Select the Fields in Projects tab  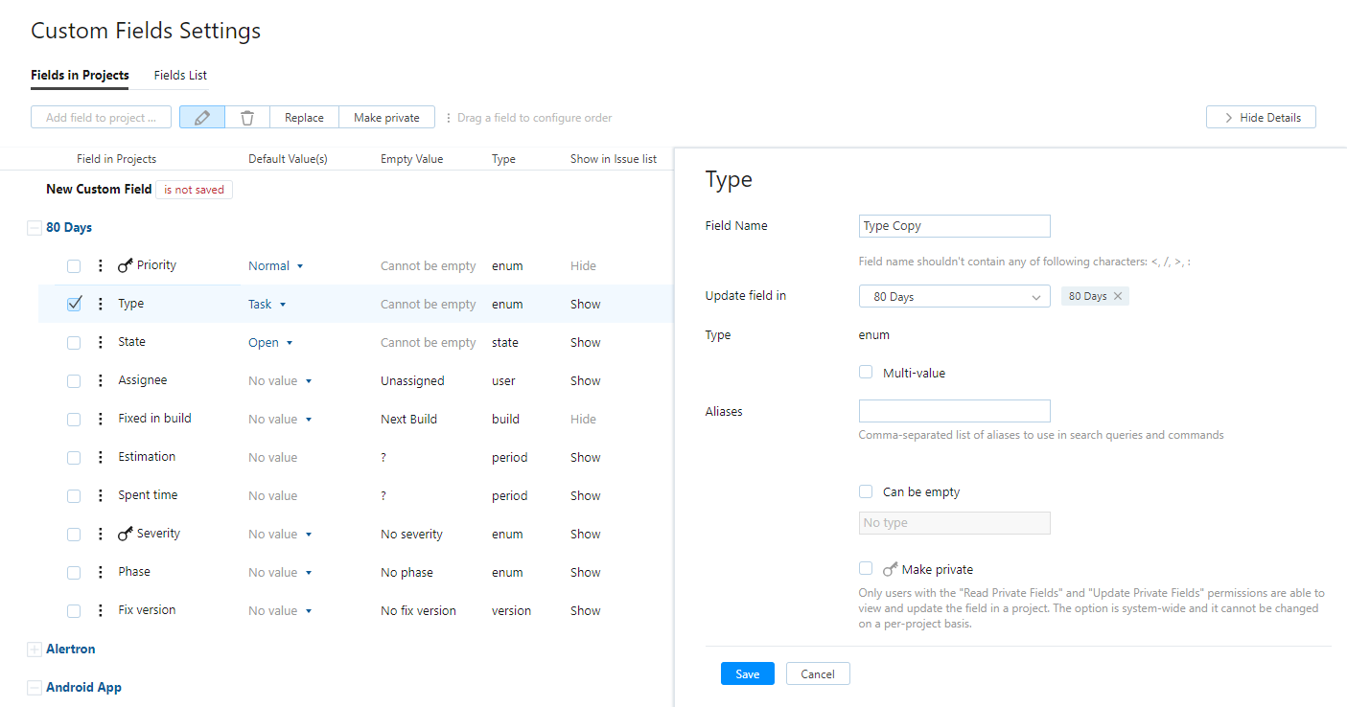click(80, 76)
